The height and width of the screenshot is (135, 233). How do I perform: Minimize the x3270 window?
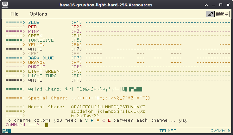coord(214,5)
